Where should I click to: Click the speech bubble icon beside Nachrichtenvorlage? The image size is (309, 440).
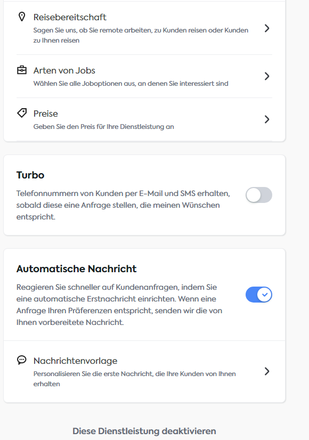tap(22, 360)
